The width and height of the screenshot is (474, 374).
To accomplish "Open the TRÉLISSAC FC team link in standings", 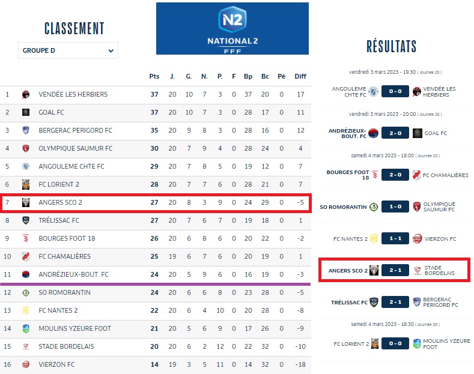I will [59, 220].
